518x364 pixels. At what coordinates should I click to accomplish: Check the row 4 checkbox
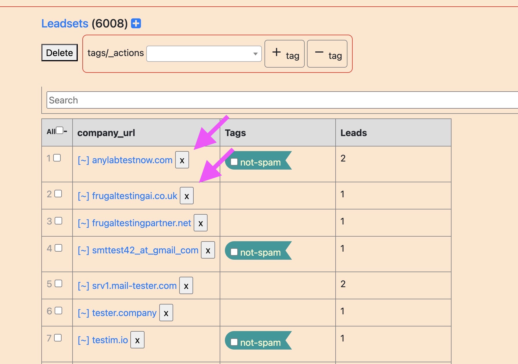coord(58,248)
